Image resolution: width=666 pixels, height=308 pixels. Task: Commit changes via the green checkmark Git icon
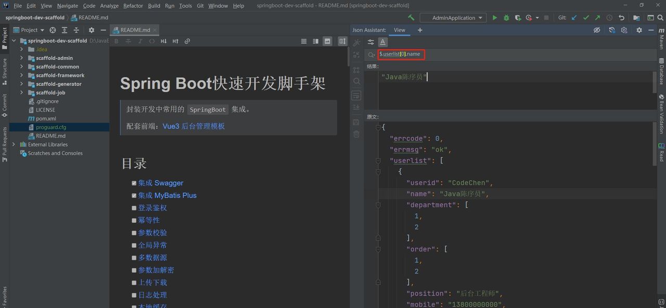click(586, 17)
